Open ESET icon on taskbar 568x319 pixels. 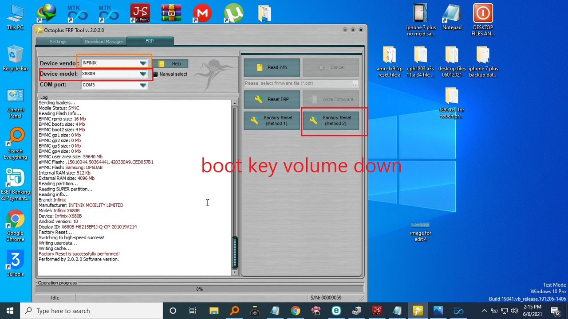point(336,311)
